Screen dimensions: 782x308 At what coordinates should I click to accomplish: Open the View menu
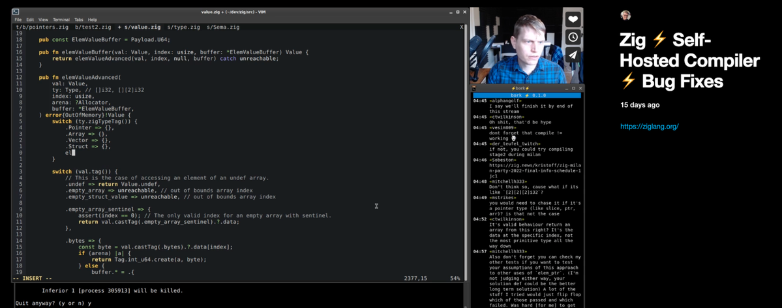(x=44, y=20)
